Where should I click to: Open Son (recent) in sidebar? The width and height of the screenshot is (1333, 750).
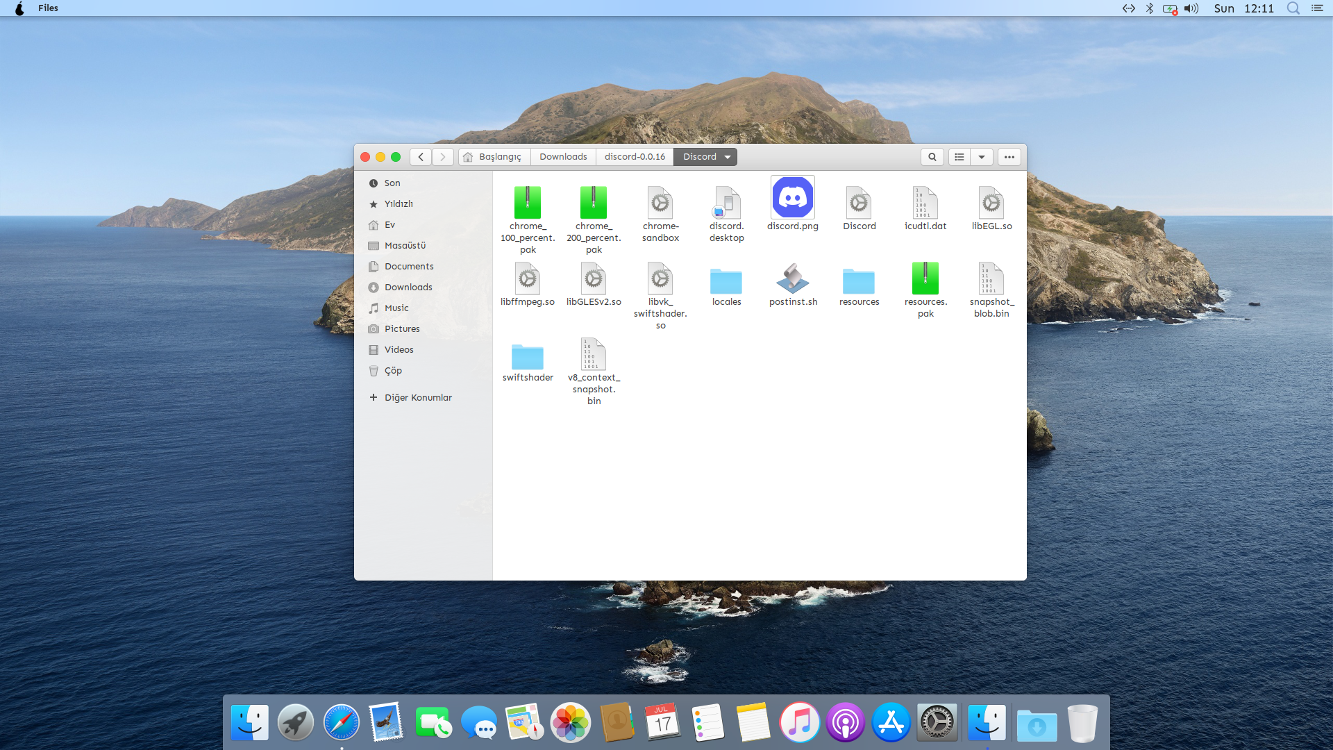pos(424,183)
